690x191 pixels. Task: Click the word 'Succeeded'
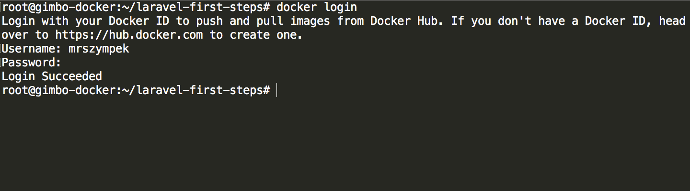pos(72,76)
